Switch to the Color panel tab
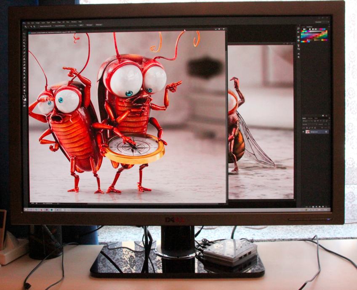357x290 pixels. (x=304, y=27)
